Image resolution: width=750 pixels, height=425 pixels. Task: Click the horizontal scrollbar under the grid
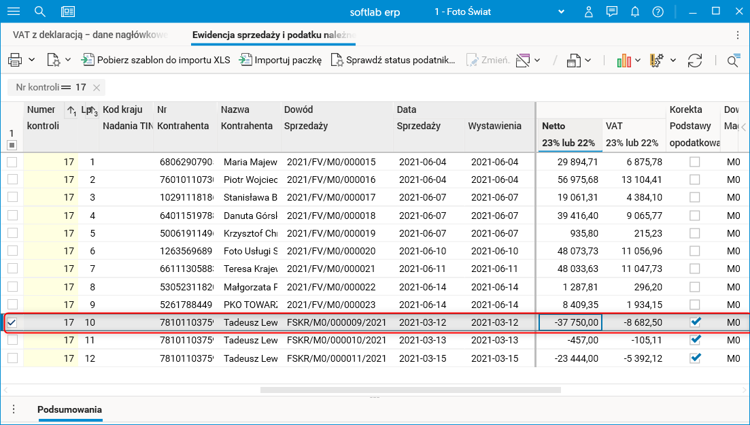410,390
